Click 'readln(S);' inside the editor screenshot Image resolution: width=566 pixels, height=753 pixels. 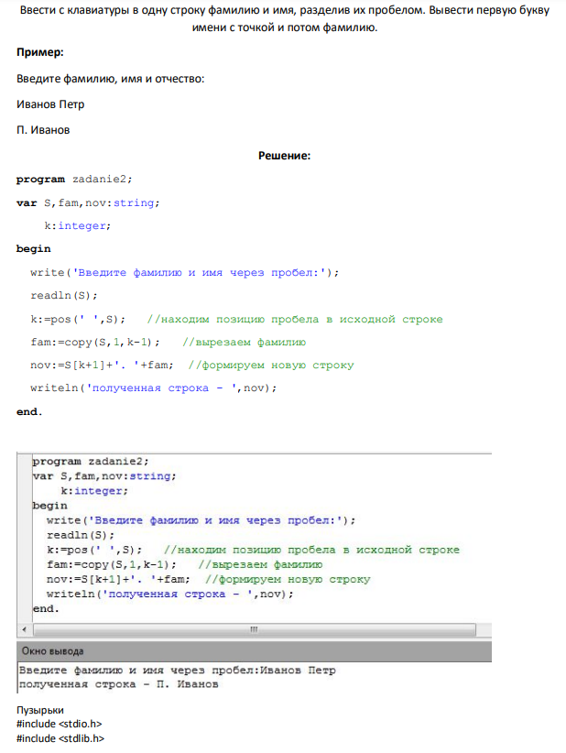point(81,535)
